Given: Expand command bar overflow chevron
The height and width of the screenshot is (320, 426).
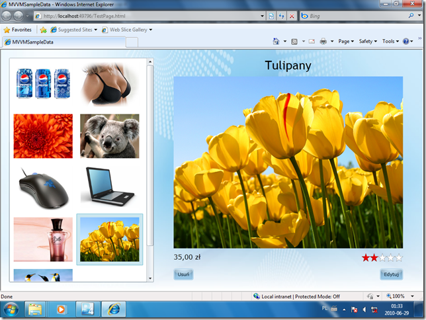Looking at the screenshot, I should click(x=420, y=38).
